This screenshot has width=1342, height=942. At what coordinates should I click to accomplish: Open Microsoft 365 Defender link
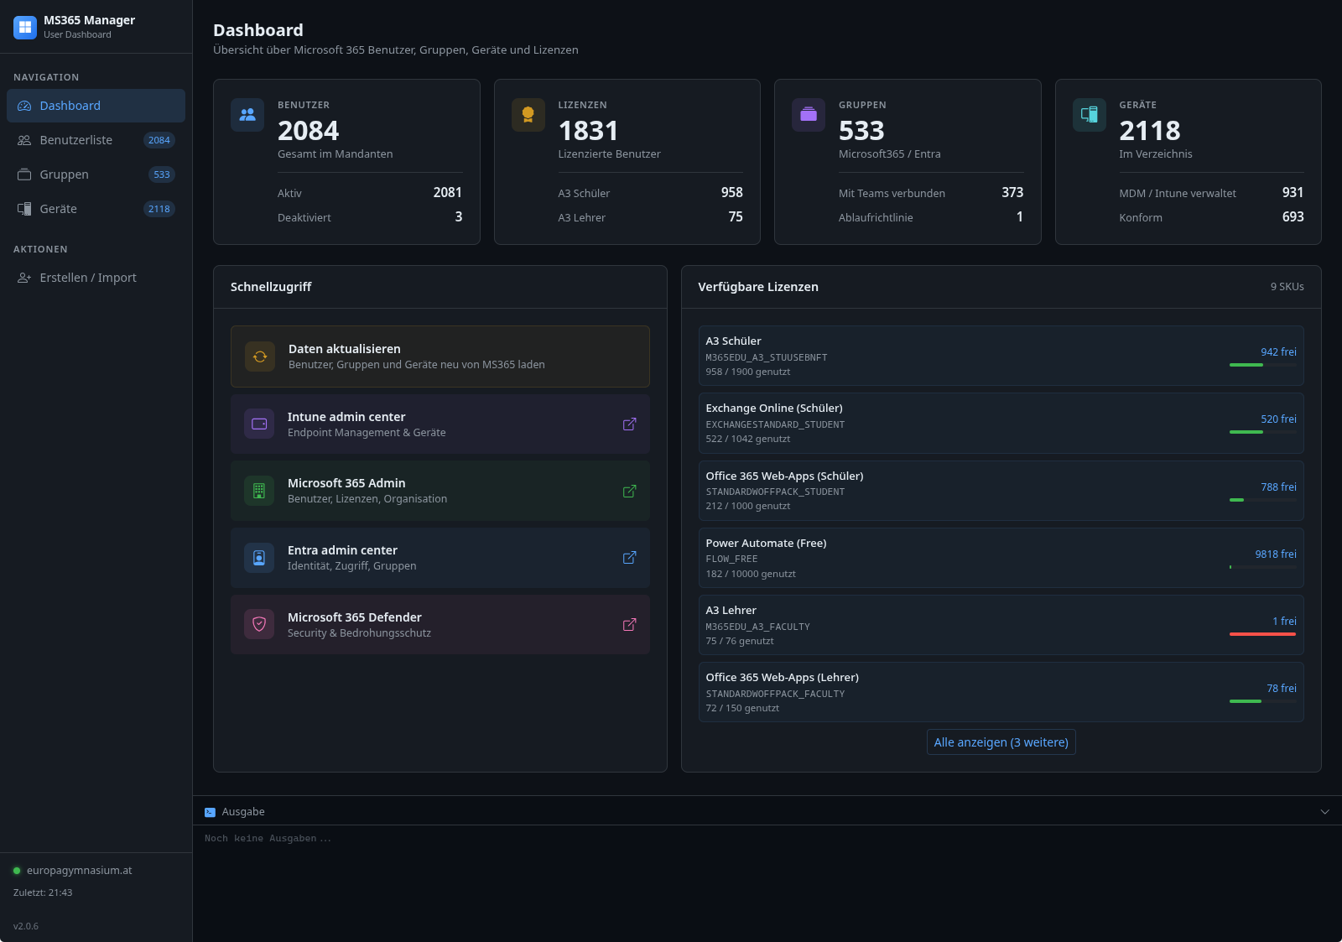pos(440,624)
